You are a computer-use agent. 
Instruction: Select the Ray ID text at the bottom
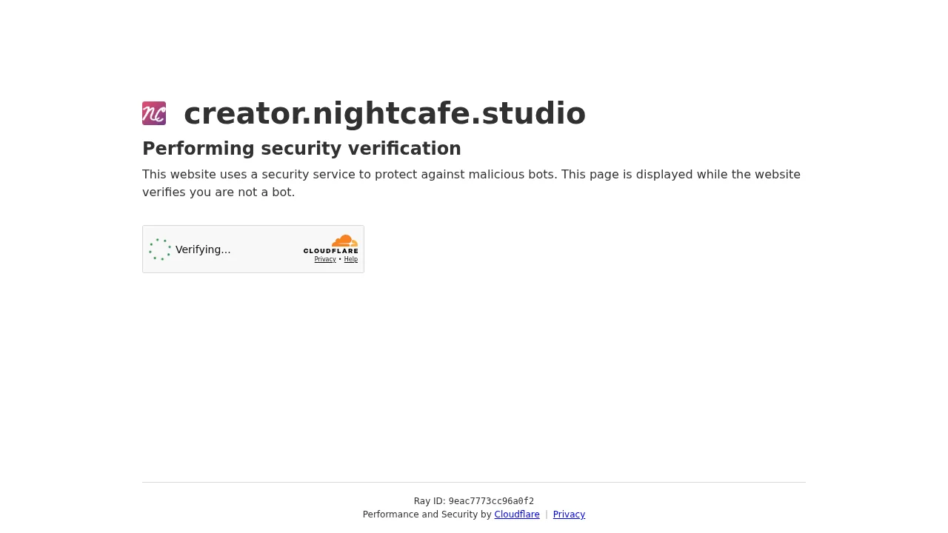(474, 501)
